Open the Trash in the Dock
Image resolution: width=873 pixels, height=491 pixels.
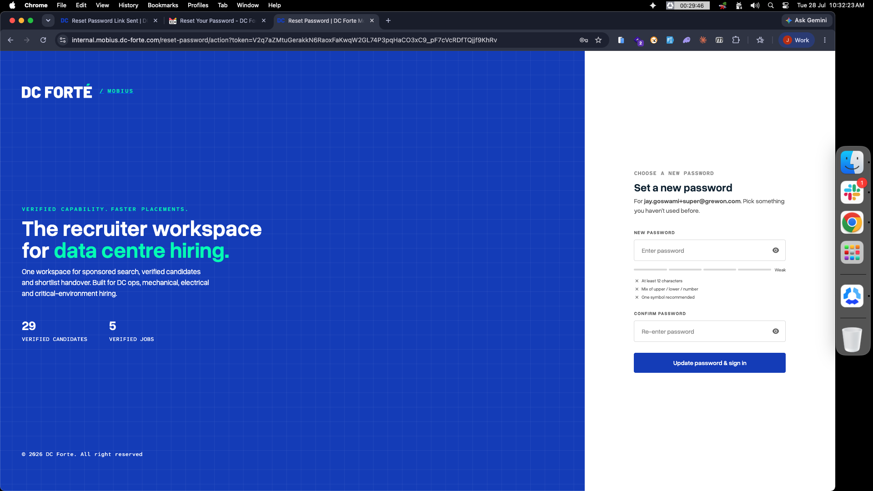tap(852, 340)
